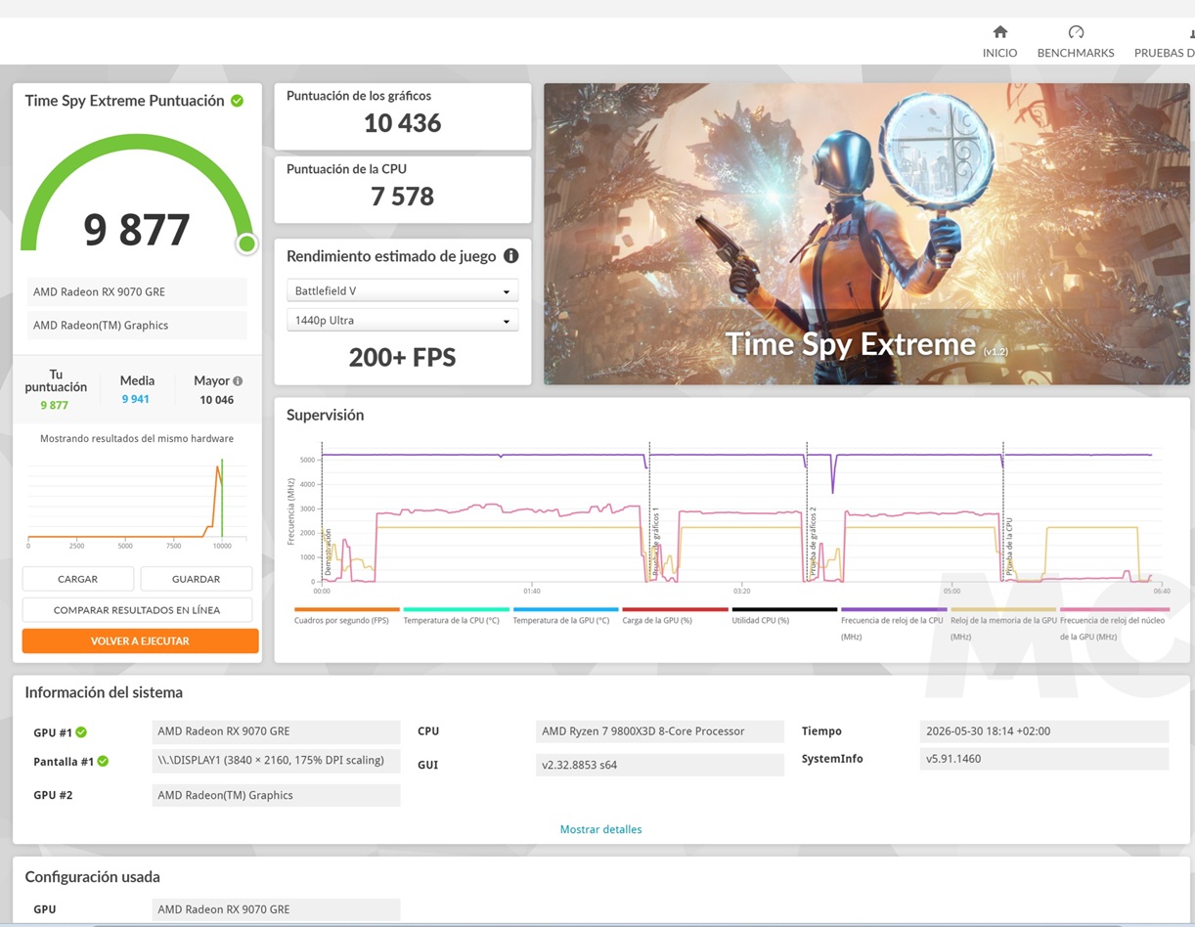Screen dimensions: 1195x927
Task: Click the CARGAR button
Action: 77,579
